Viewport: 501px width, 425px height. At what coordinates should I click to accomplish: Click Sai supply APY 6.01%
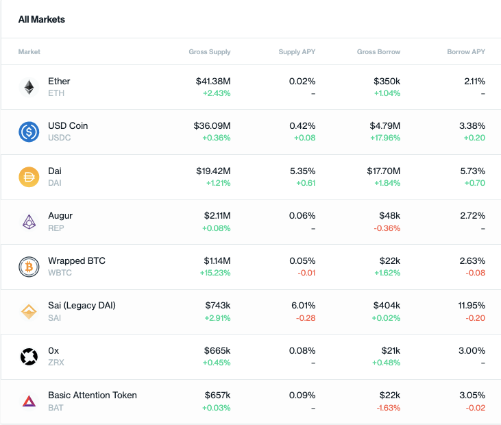pos(303,306)
